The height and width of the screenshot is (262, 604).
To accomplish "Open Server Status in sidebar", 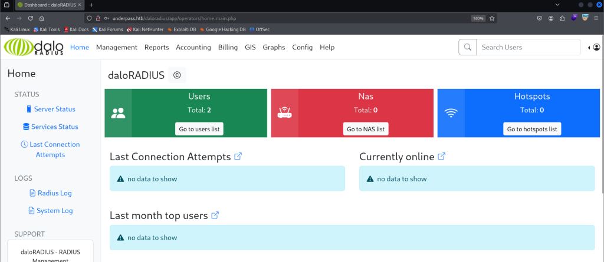I will pos(54,109).
